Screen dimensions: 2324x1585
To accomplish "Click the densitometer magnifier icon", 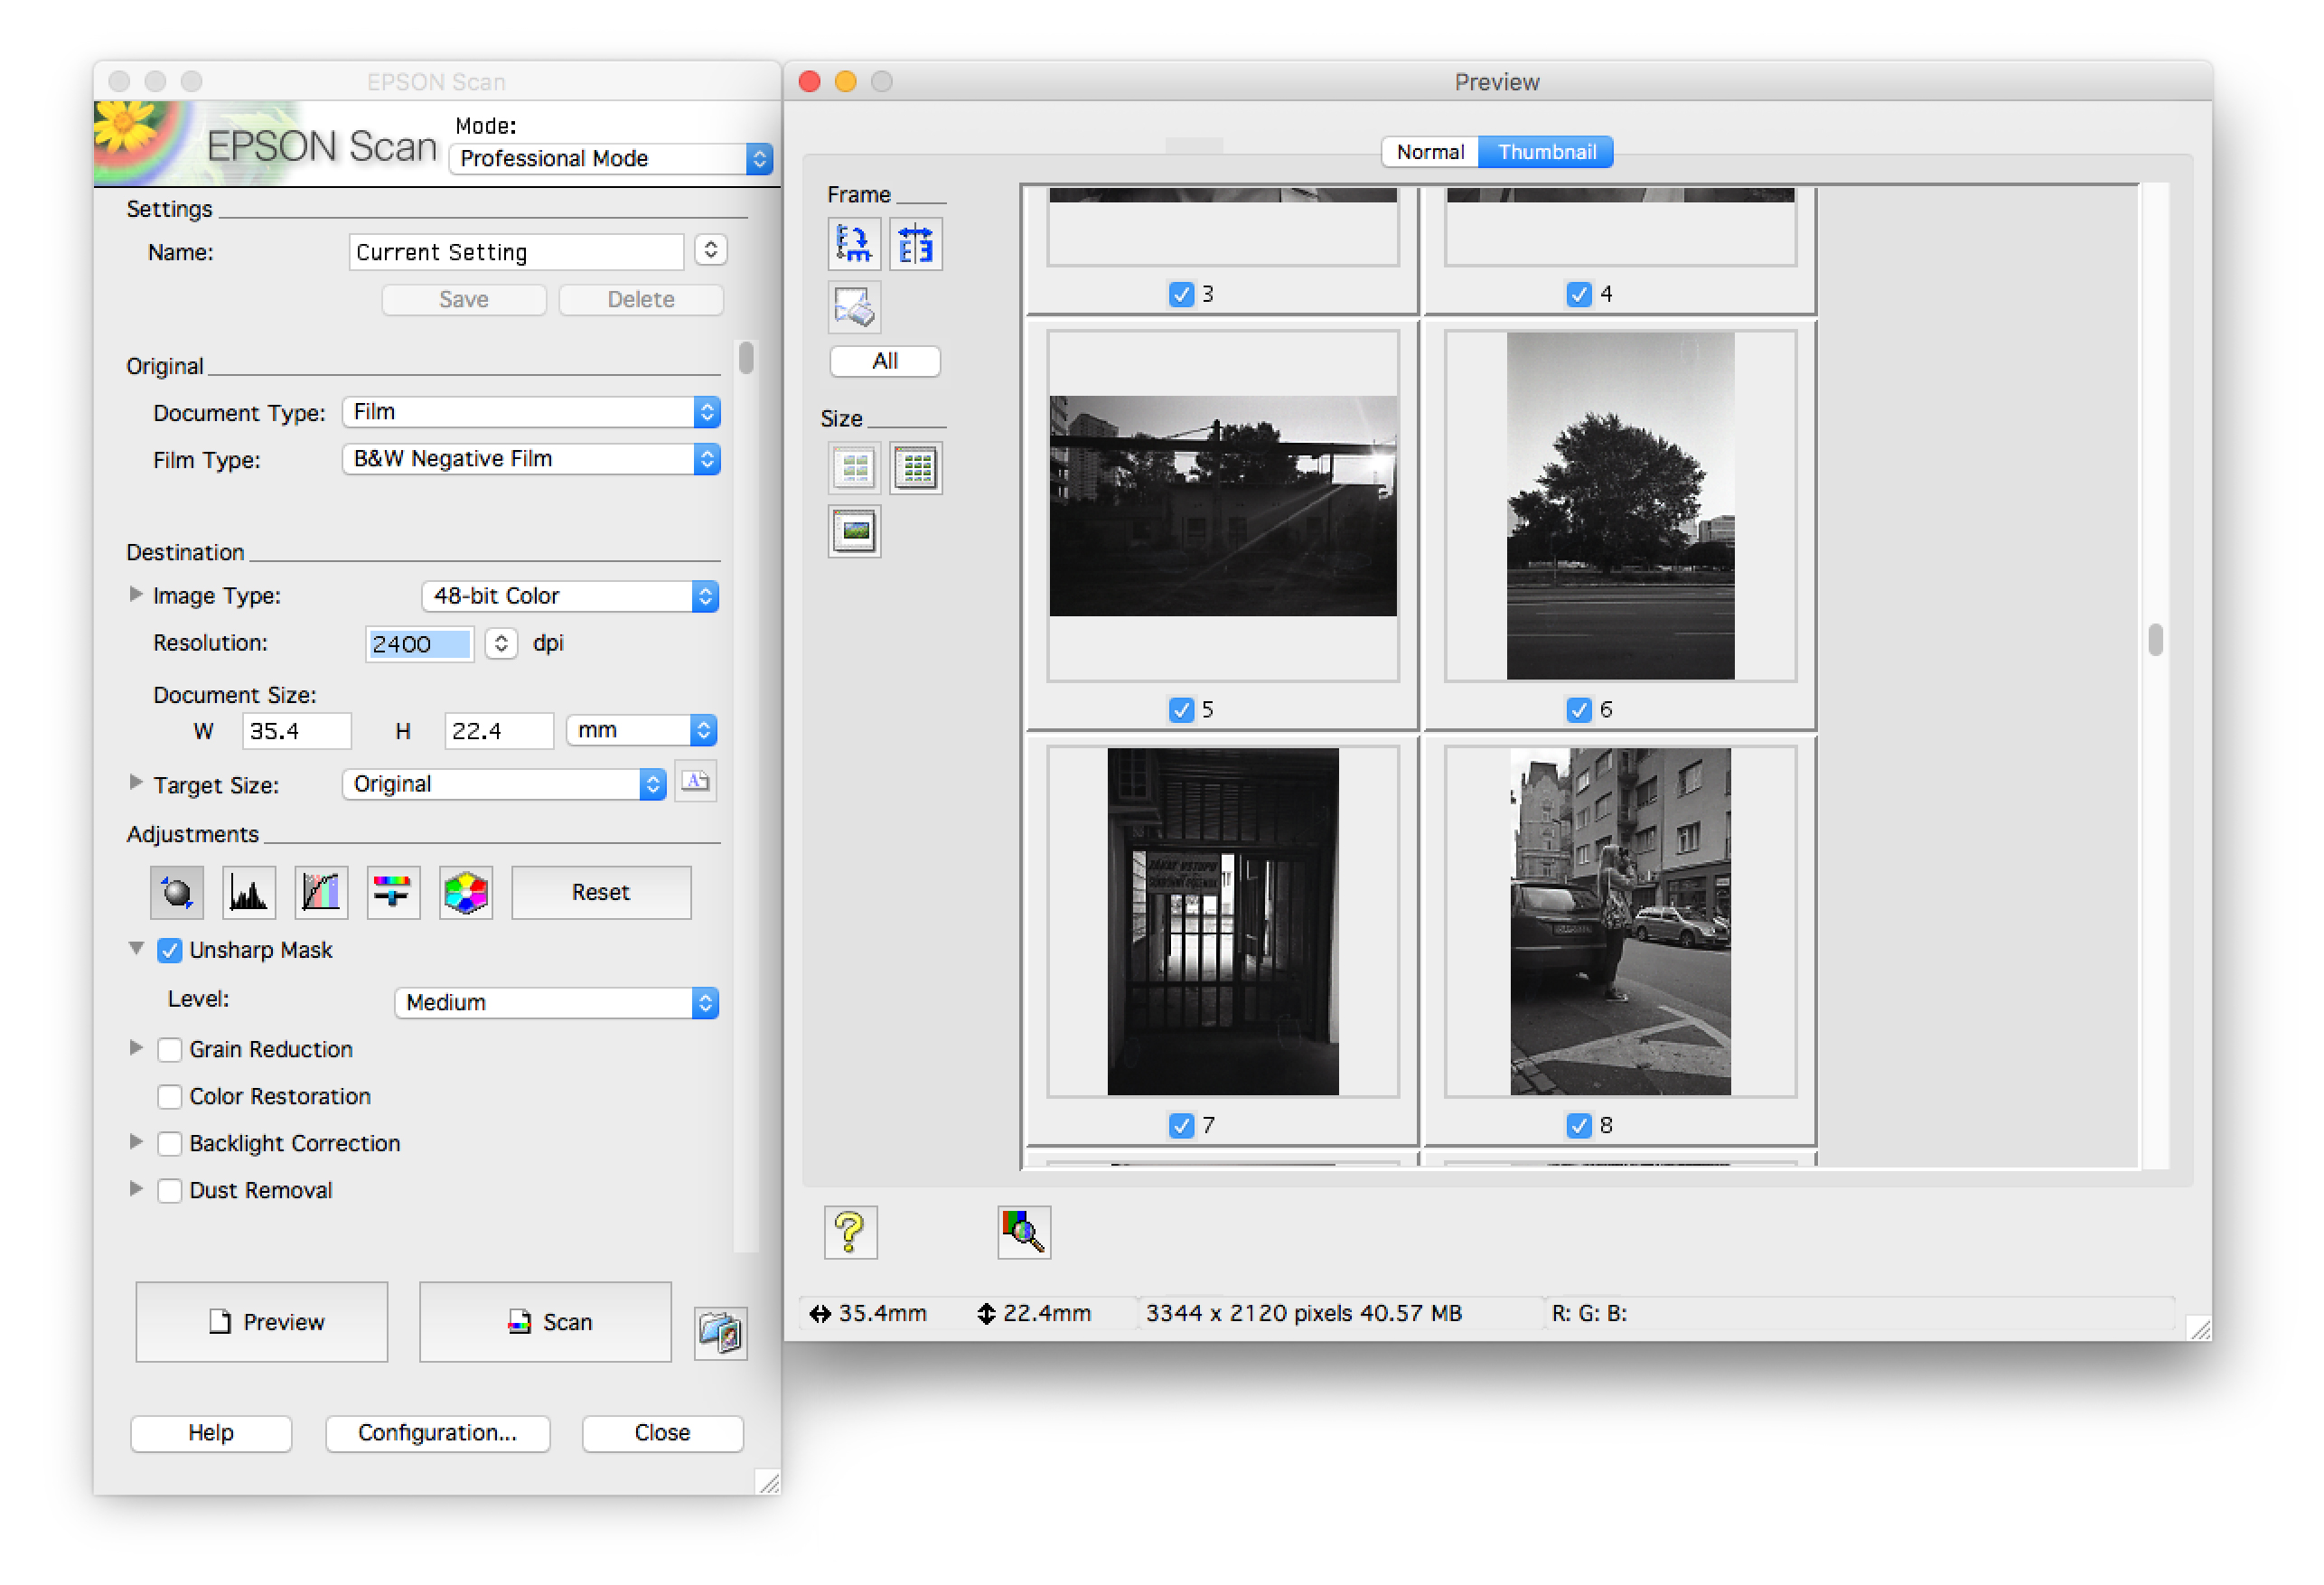I will 1023,1231.
